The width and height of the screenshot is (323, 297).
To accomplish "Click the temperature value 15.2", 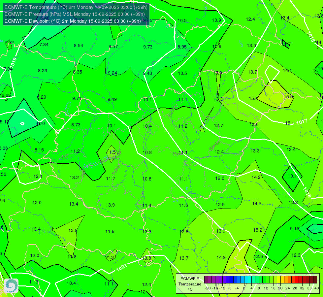I will click(258, 230).
